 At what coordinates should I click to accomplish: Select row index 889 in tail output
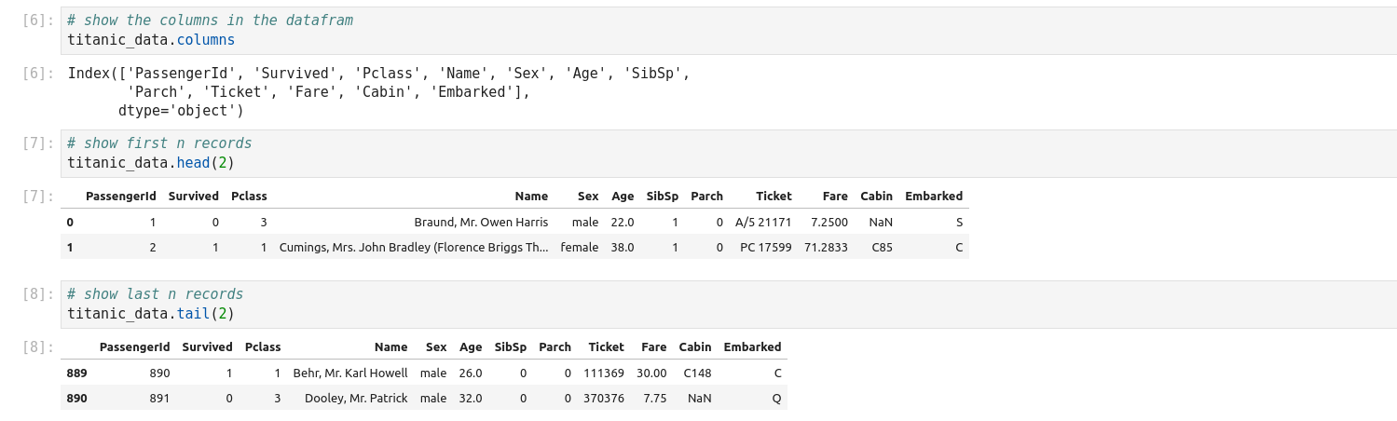coord(77,373)
